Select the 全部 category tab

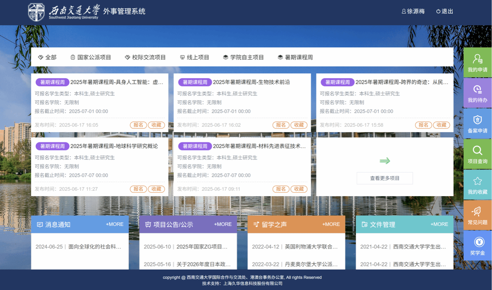point(47,57)
